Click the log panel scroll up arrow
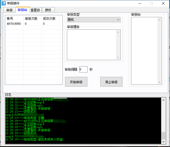The image size is (170, 147). pyautogui.click(x=163, y=100)
